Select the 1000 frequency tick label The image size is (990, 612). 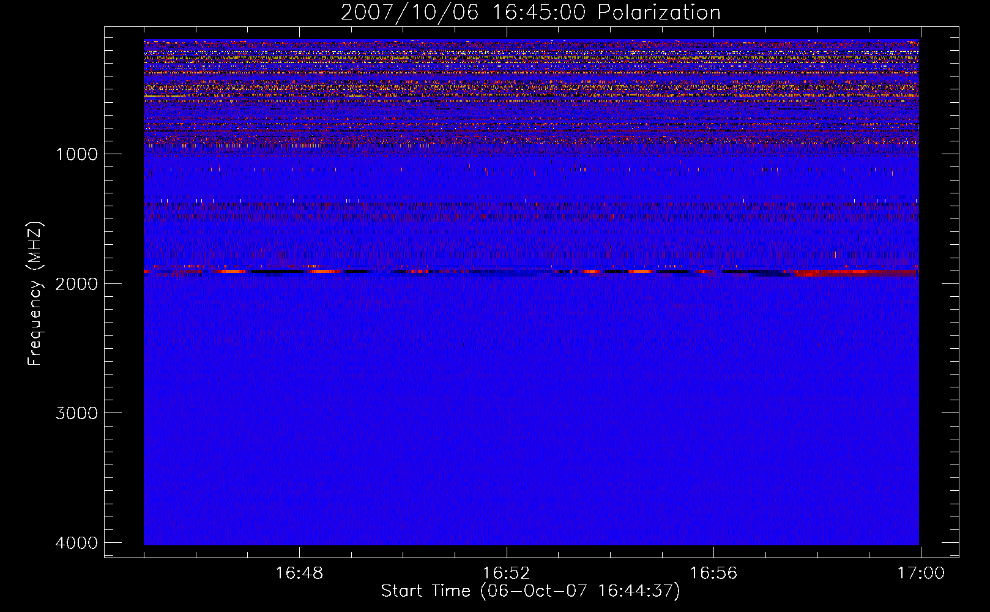(x=76, y=154)
